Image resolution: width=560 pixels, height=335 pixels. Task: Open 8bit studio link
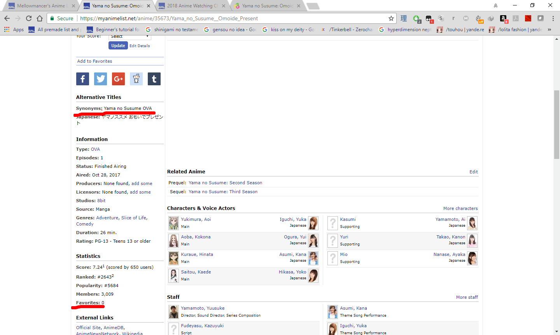tap(101, 201)
